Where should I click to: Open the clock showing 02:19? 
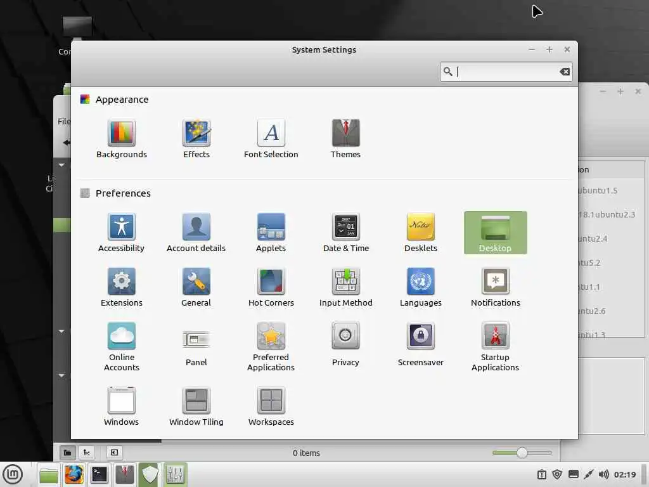[624, 474]
